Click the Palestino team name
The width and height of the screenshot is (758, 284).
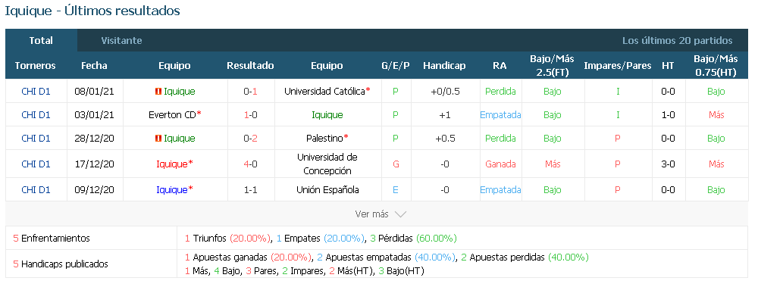(x=325, y=139)
